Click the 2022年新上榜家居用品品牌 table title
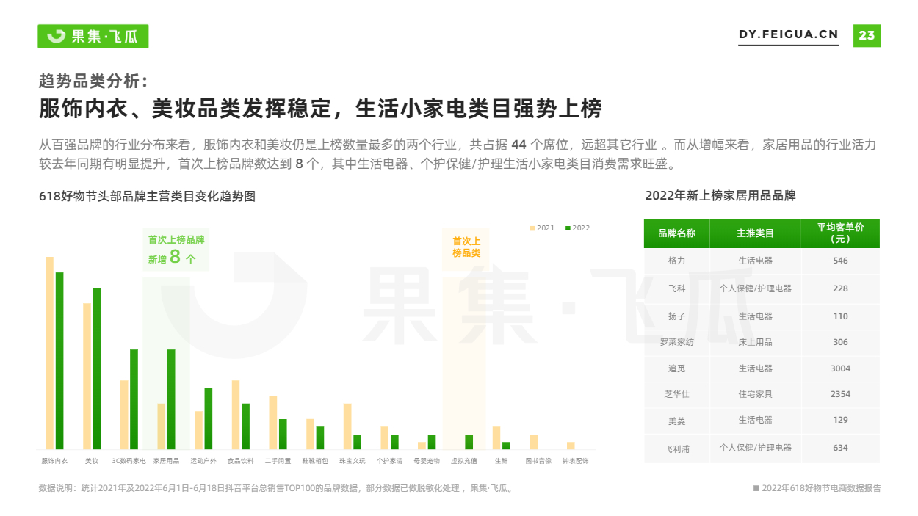Viewport: 918px width, 516px height. [x=720, y=196]
